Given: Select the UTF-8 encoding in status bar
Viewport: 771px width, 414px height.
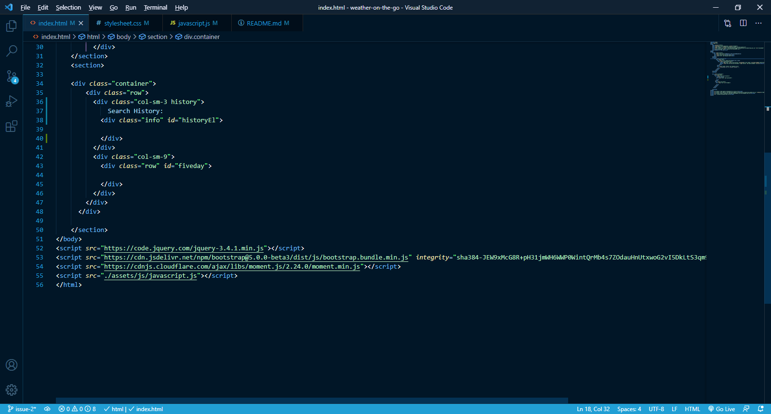Looking at the screenshot, I should pos(656,409).
